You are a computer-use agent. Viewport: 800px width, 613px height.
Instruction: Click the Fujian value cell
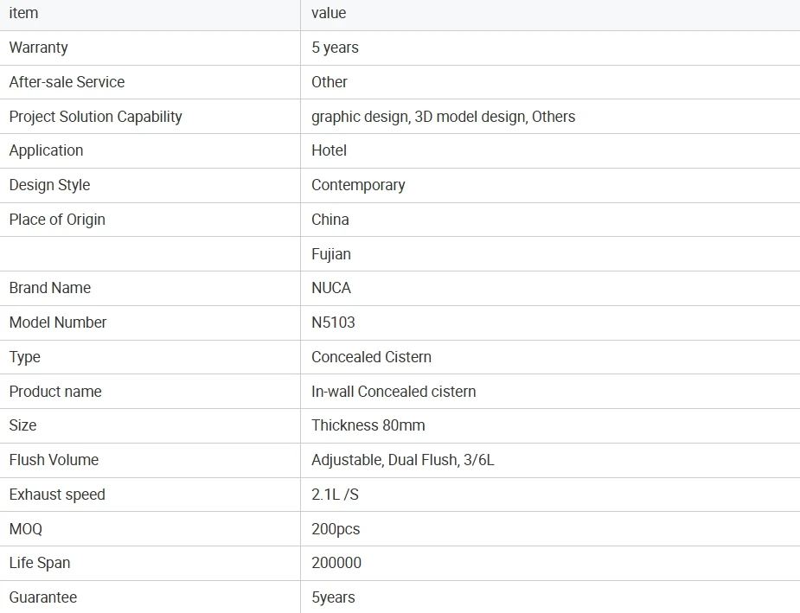pos(331,254)
